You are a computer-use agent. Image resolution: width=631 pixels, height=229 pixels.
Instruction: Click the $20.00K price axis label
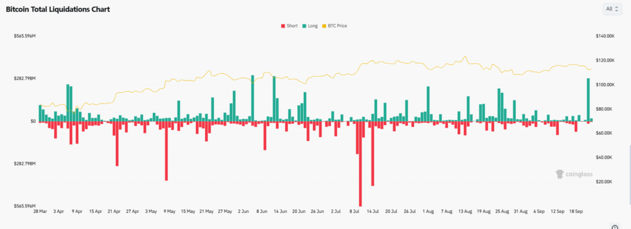604,182
